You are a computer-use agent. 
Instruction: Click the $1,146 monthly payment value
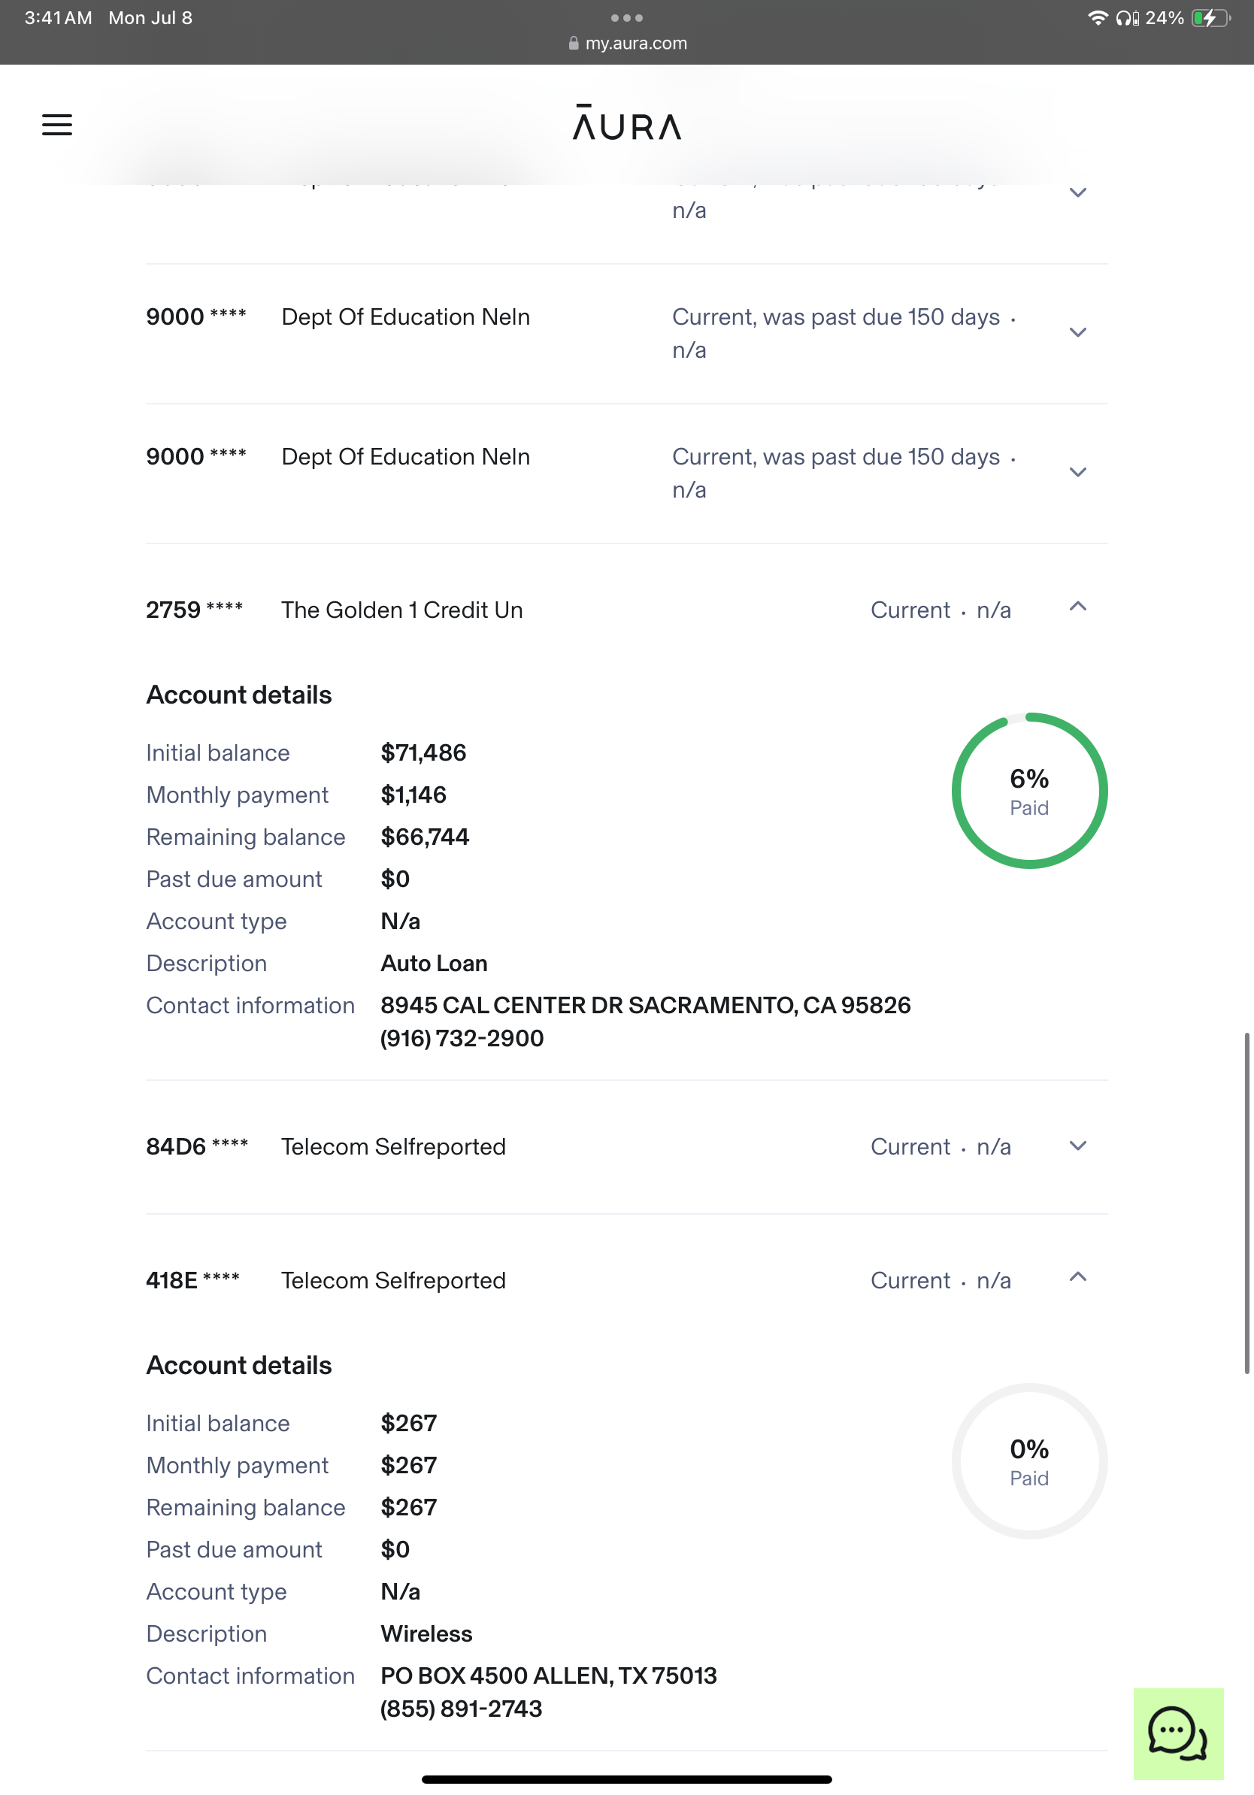[413, 795]
